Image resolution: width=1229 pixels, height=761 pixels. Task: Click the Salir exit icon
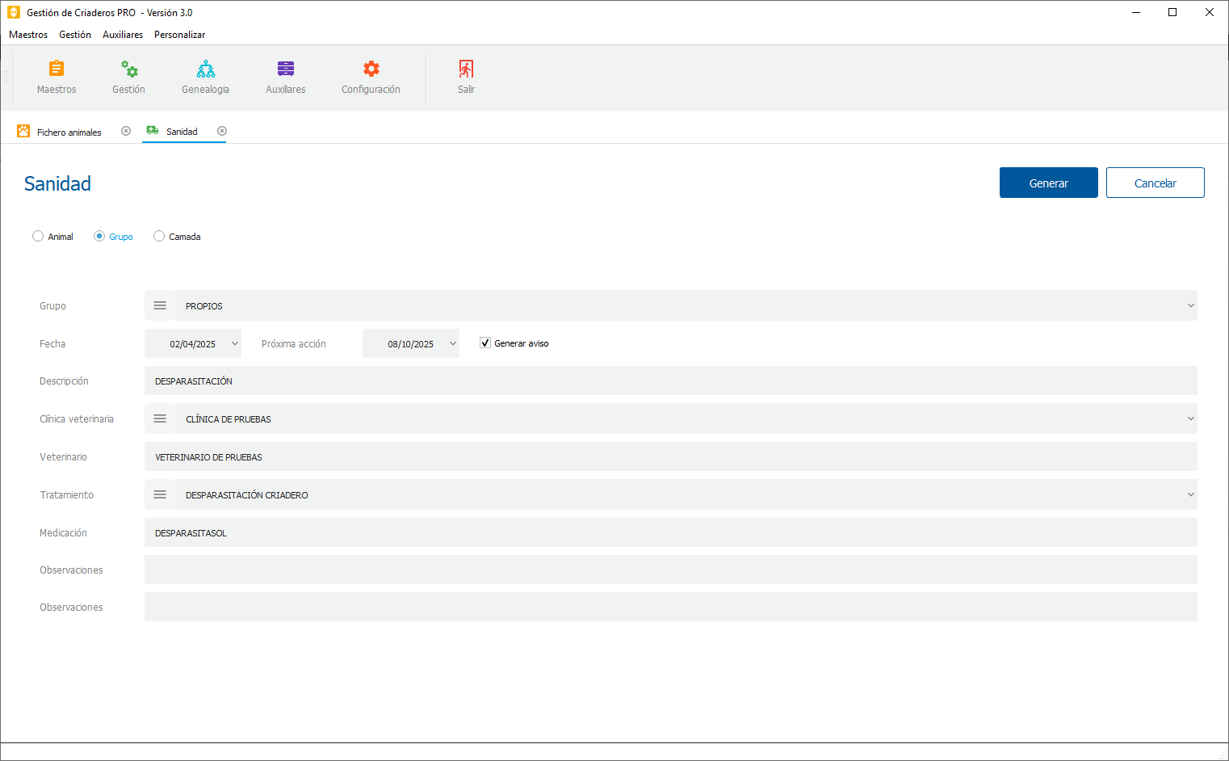(466, 69)
